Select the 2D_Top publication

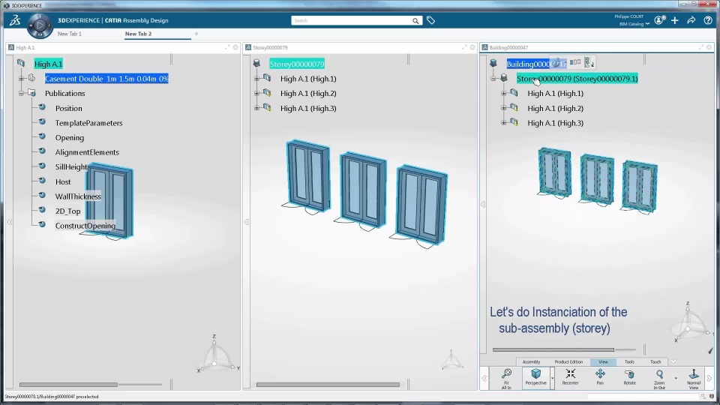[68, 211]
